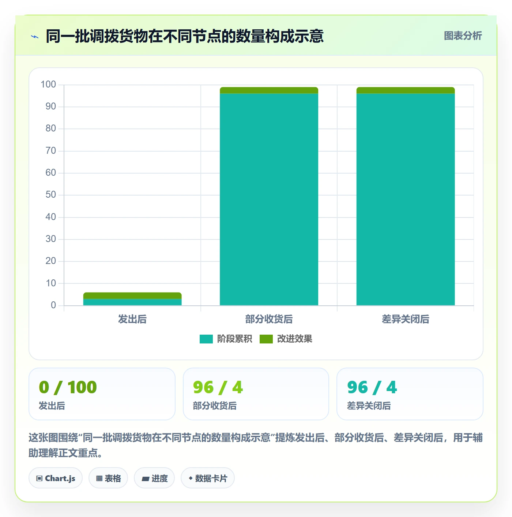The width and height of the screenshot is (512, 517).
Task: Click the Chart.js tag chip
Action: pyautogui.click(x=56, y=478)
